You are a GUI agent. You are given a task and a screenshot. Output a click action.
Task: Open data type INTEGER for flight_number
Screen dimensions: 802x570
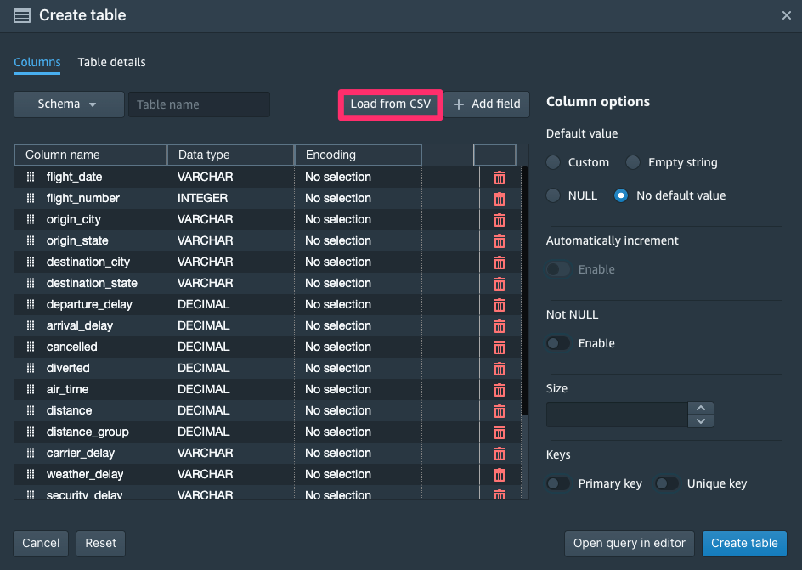pyautogui.click(x=230, y=198)
